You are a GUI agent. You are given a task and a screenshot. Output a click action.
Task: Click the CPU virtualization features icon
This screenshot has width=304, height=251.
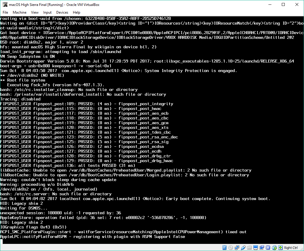tap(268, 248)
